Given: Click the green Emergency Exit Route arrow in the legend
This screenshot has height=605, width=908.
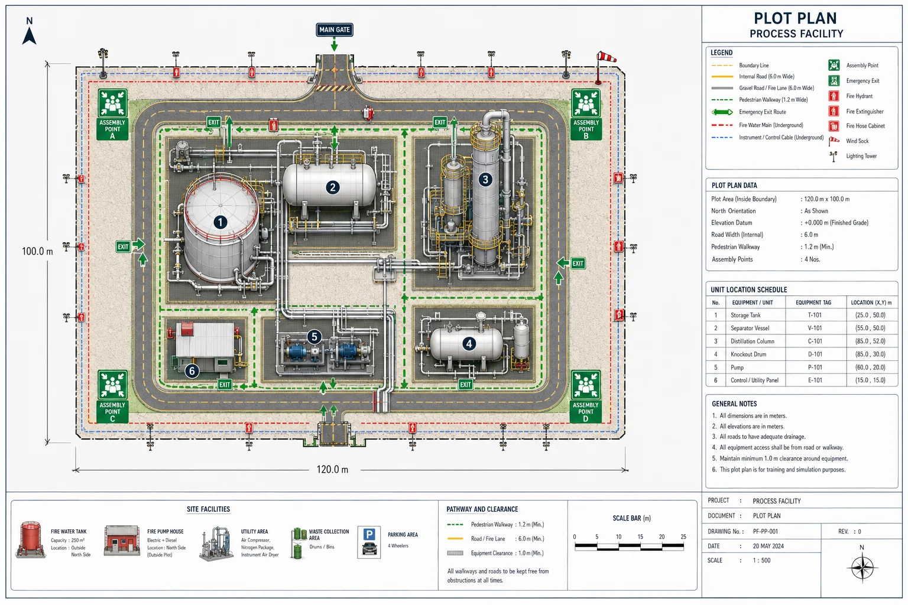Looking at the screenshot, I should pos(722,112).
